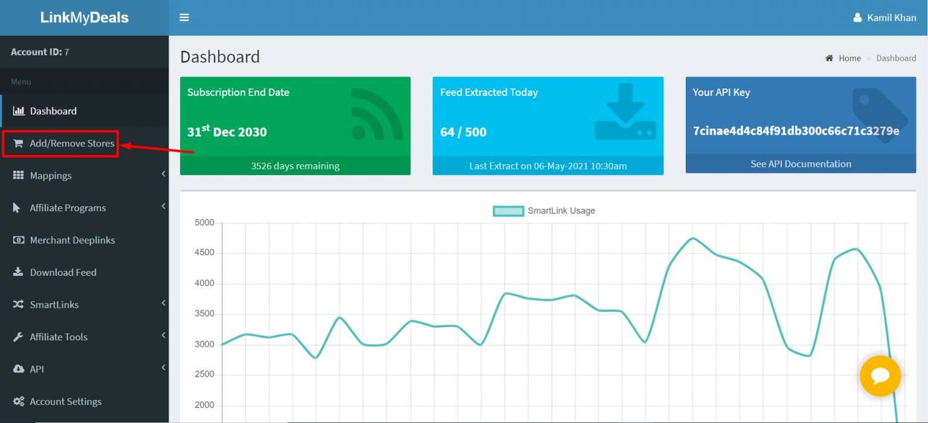Image resolution: width=928 pixels, height=423 pixels.
Task: Expand the SmartLinks submenu chevron
Action: [x=163, y=304]
